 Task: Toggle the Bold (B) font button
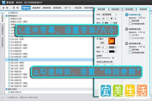click(x=111, y=18)
